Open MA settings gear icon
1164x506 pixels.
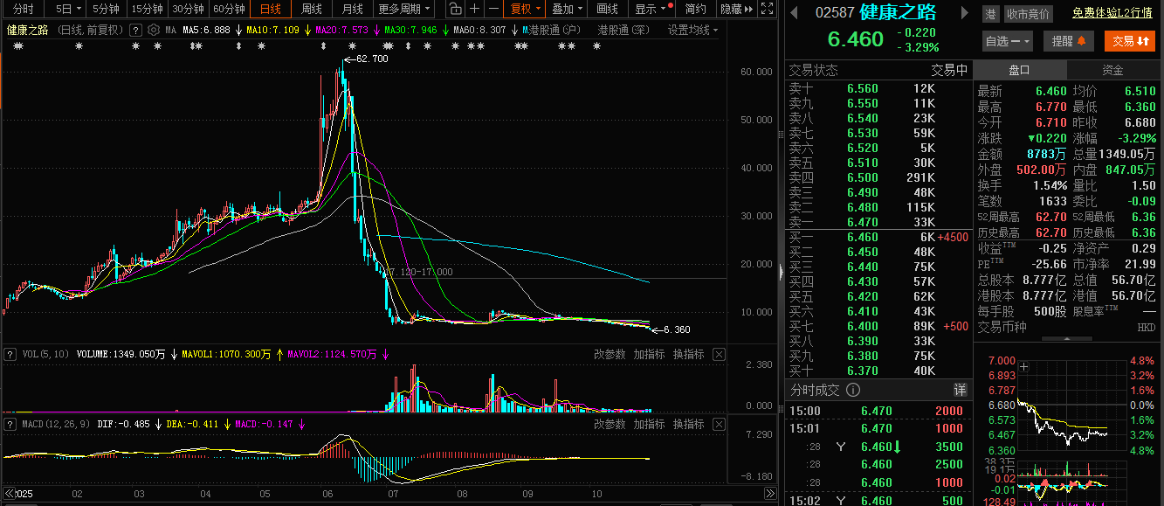[154, 29]
